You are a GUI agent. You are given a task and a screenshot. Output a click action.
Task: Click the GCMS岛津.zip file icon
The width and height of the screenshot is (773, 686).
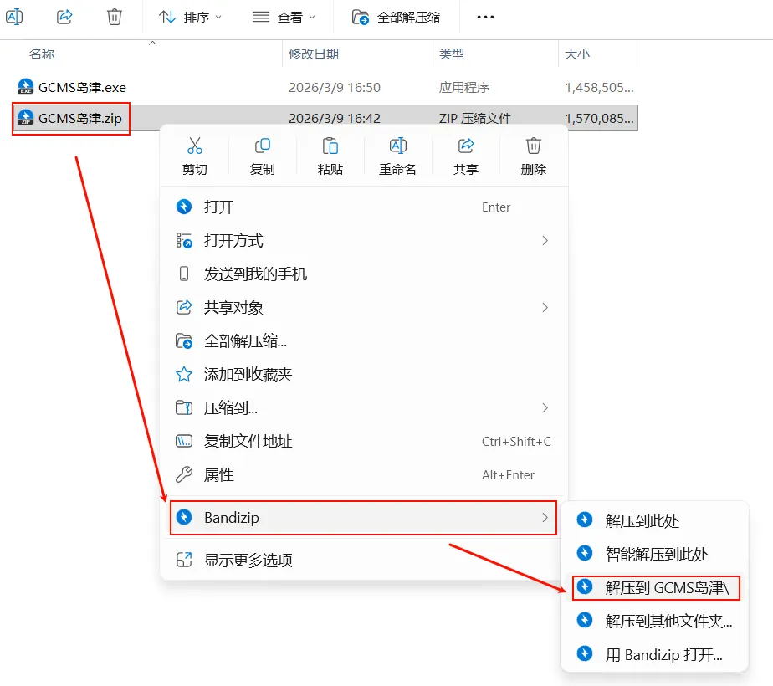(26, 118)
